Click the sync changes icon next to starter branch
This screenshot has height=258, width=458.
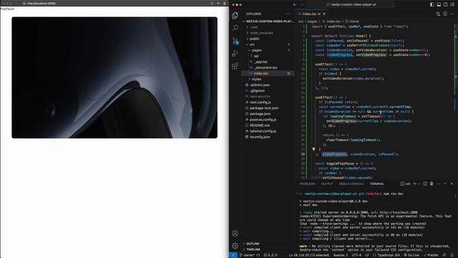click(258, 255)
